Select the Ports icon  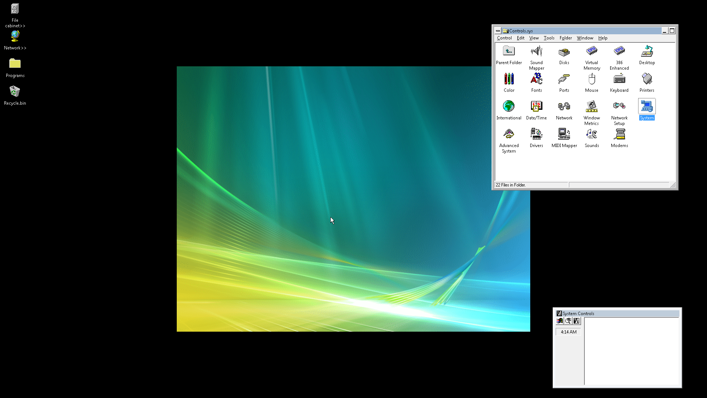[564, 78]
